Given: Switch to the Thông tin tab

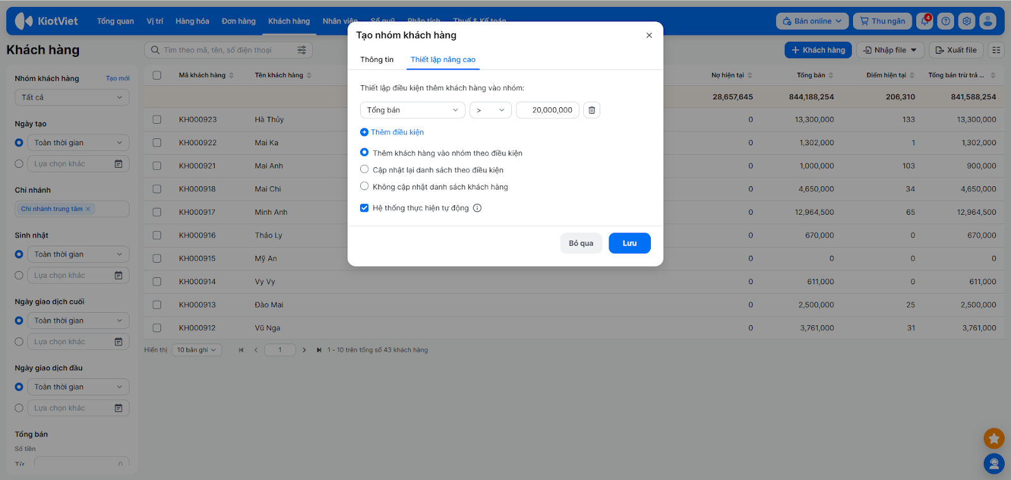Looking at the screenshot, I should point(377,59).
